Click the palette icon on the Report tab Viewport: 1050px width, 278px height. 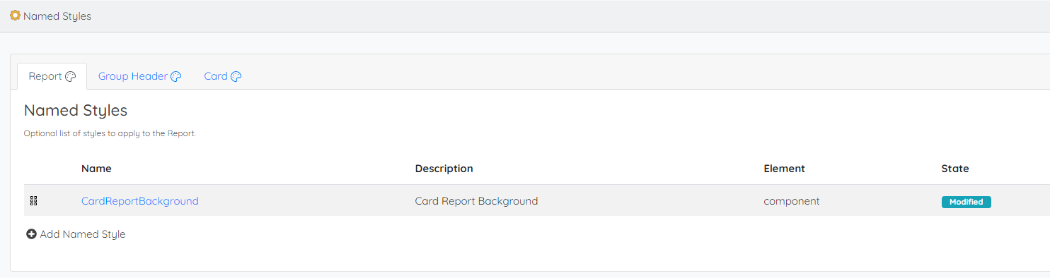point(70,77)
